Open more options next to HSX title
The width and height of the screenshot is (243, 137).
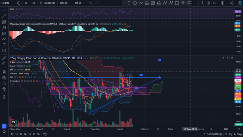[x=85, y=58]
